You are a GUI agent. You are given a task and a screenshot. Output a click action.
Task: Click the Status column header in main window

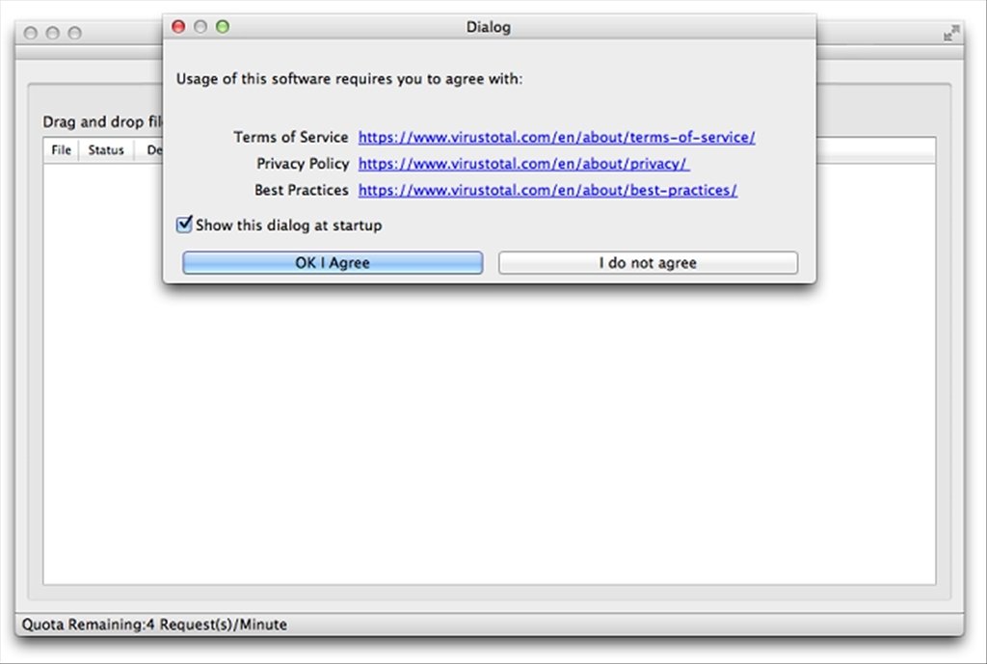coord(106,149)
